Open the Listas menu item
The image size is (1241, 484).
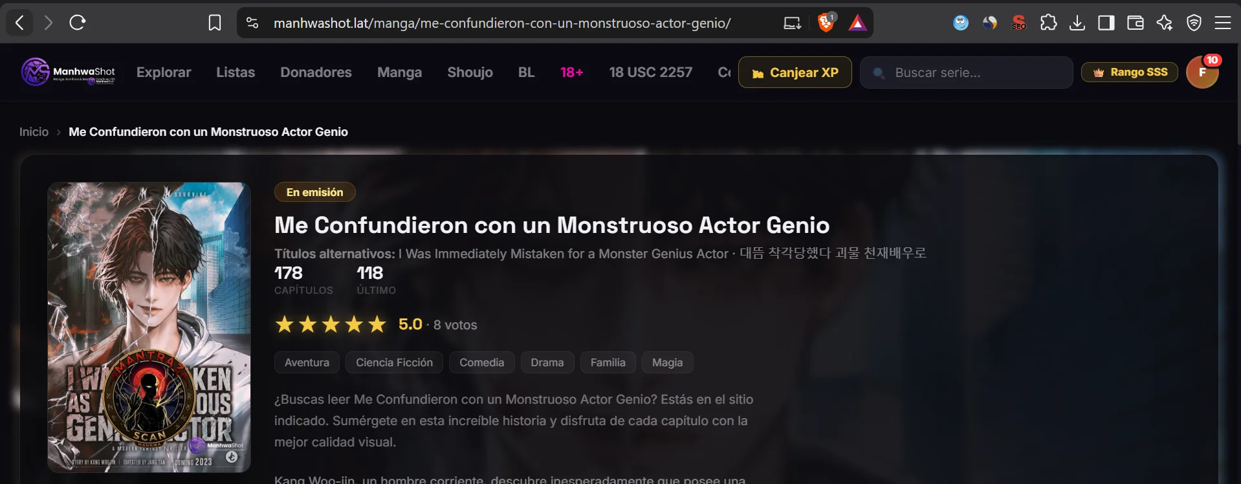pos(236,72)
